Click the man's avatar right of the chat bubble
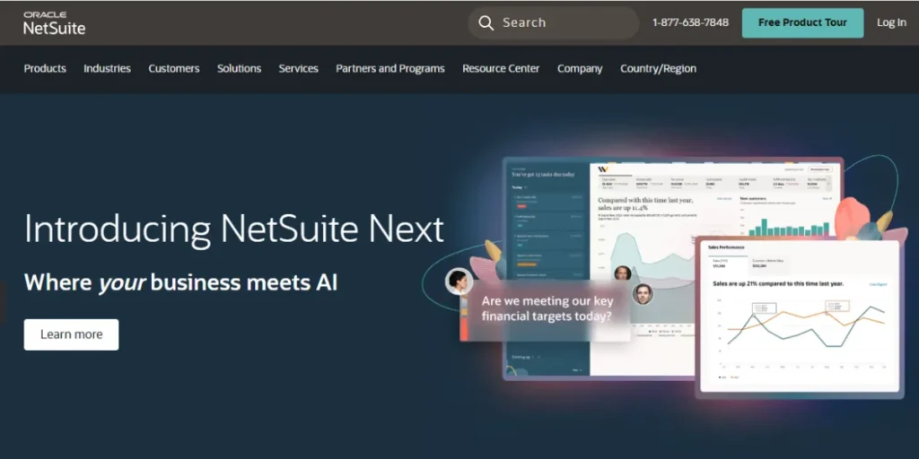The width and height of the screenshot is (919, 459). click(642, 293)
